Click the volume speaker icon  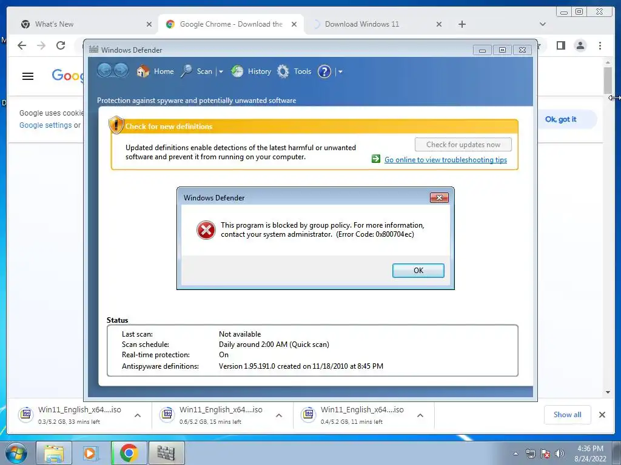pyautogui.click(x=560, y=453)
